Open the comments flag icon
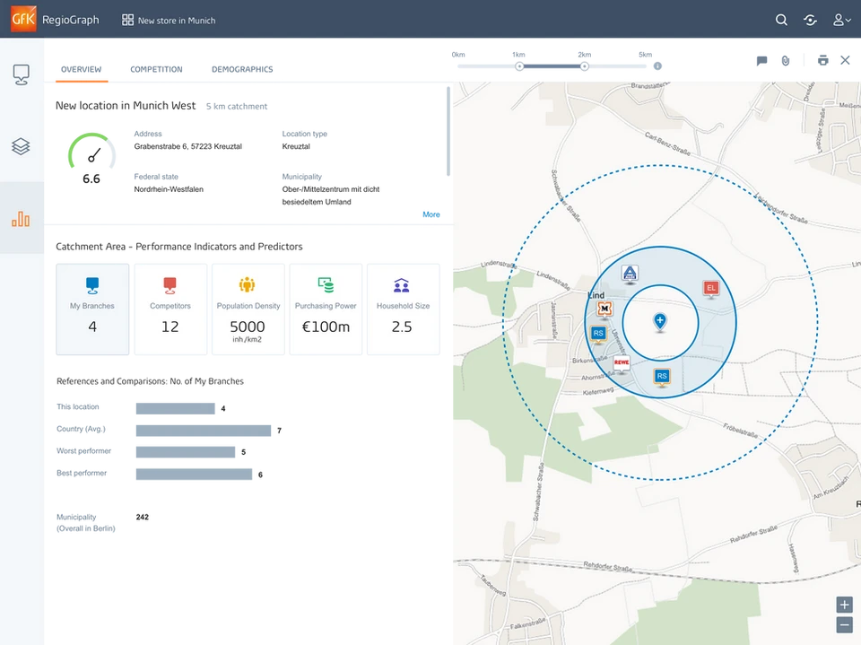Image resolution: width=861 pixels, height=645 pixels. click(x=761, y=60)
